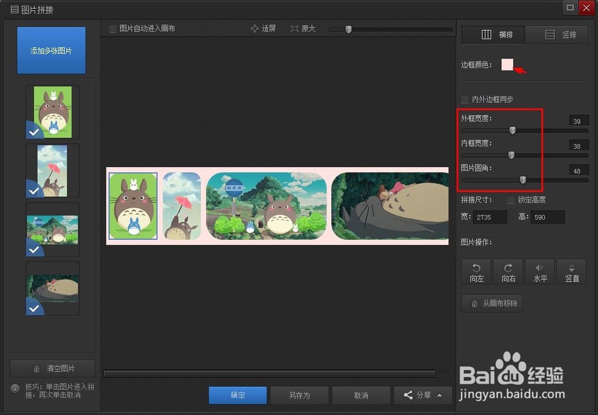Click the 图片圆角 value field 48
The height and width of the screenshot is (415, 598).
[x=578, y=171]
